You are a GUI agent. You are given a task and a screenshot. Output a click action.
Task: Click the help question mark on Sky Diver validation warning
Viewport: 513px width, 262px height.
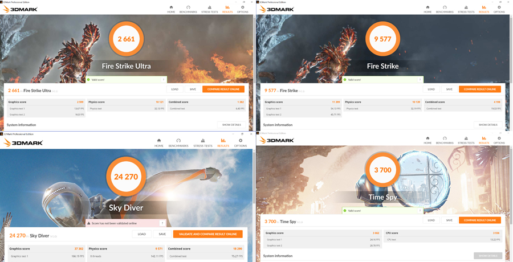click(x=162, y=223)
